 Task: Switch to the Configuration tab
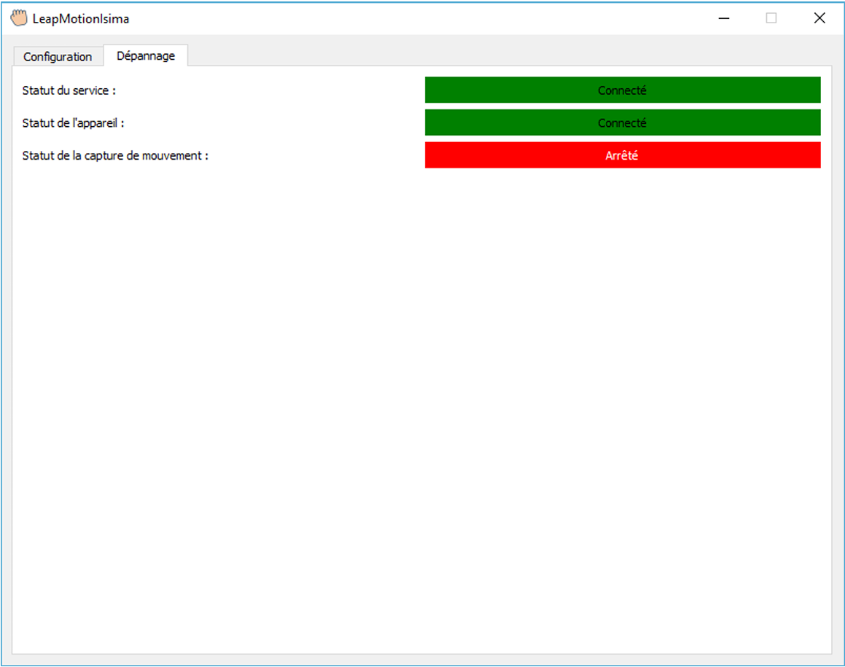click(x=58, y=56)
